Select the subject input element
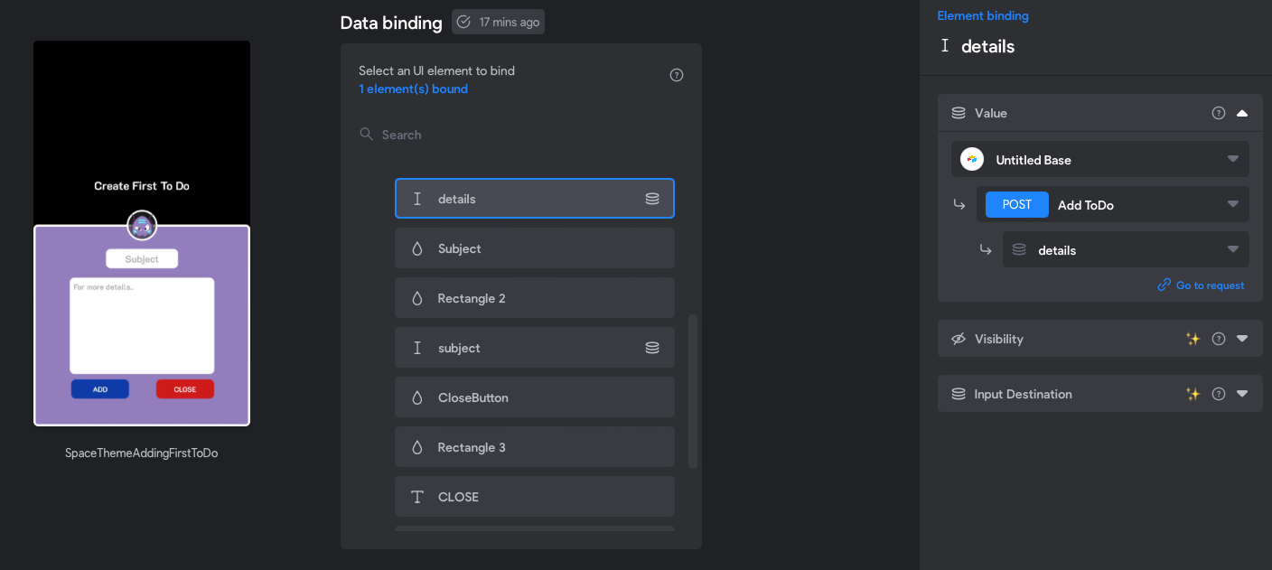The height and width of the screenshot is (570, 1272). point(535,348)
